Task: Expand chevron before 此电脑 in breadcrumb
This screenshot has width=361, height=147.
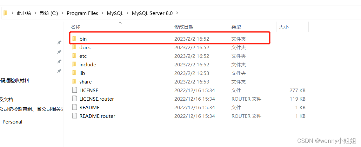Action: pos(12,13)
